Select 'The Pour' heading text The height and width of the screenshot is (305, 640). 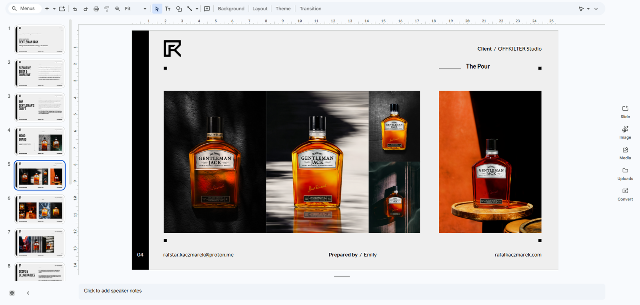click(x=478, y=66)
